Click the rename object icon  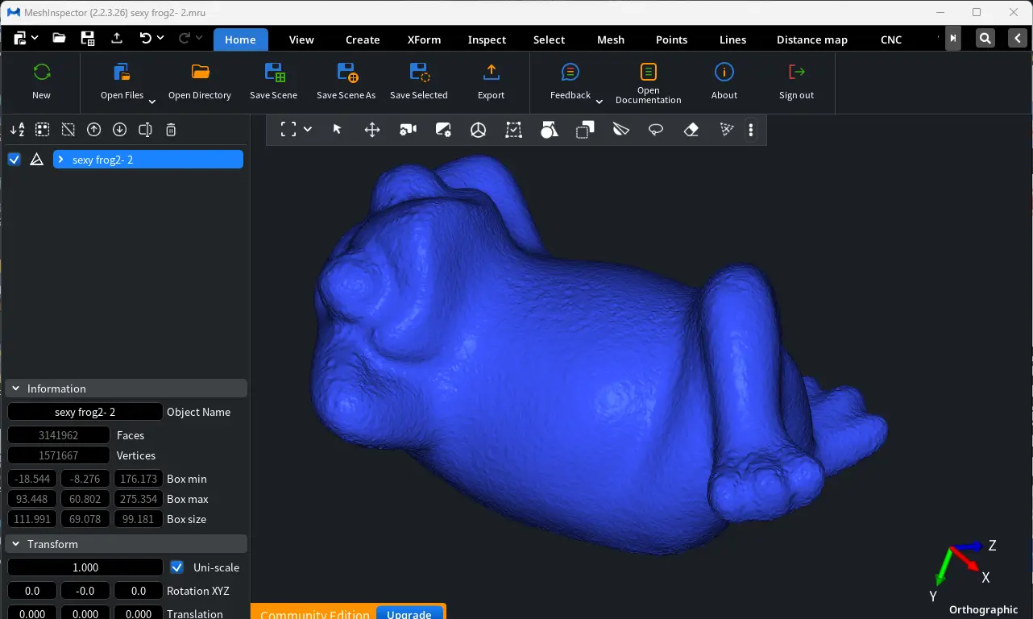tap(145, 130)
